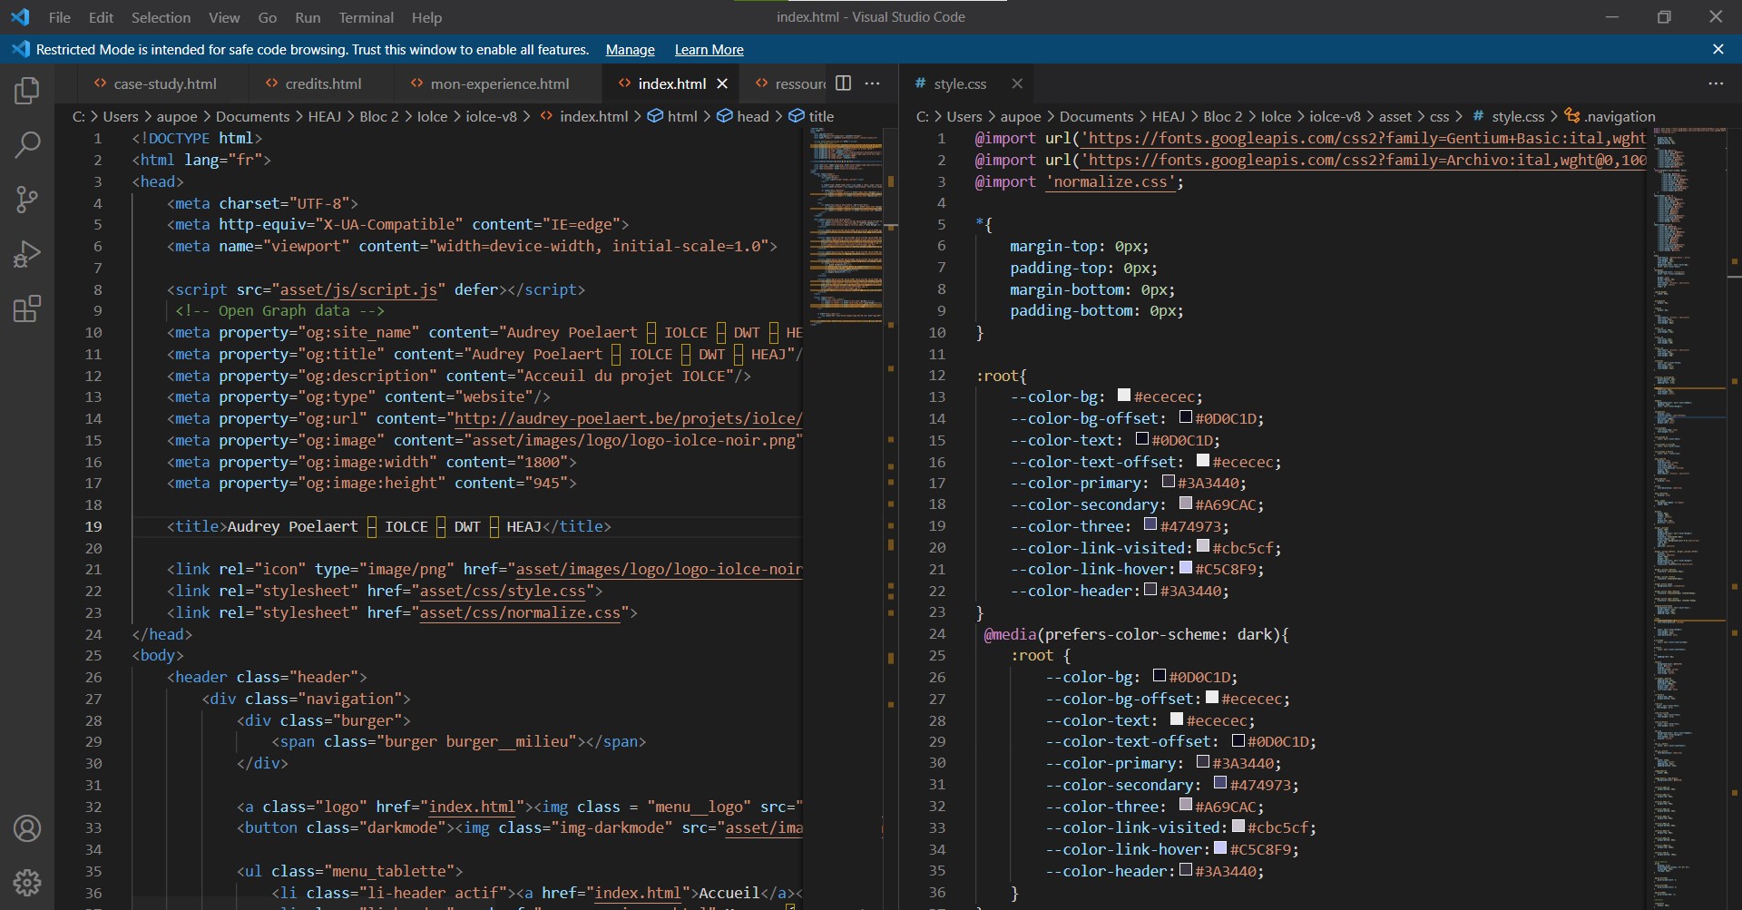Open the 'normalize.css' import link in style.css

point(1111,181)
